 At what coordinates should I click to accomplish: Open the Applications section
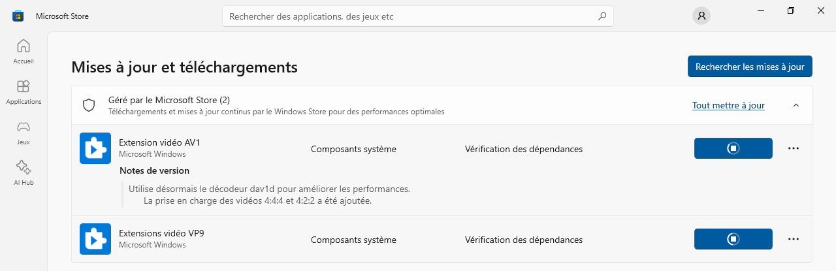pos(24,92)
